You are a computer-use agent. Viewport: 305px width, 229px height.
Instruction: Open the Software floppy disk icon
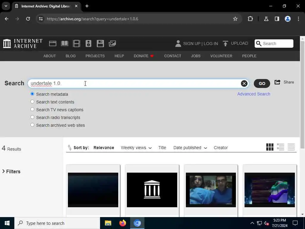click(100, 44)
